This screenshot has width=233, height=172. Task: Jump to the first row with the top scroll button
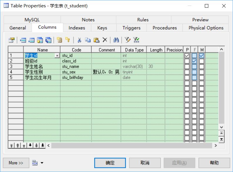pos(222,133)
